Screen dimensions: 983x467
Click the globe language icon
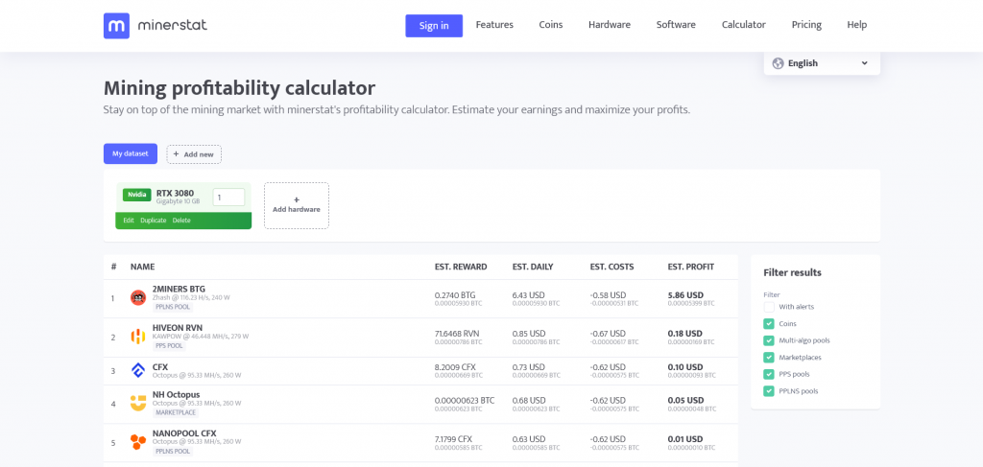tap(778, 63)
